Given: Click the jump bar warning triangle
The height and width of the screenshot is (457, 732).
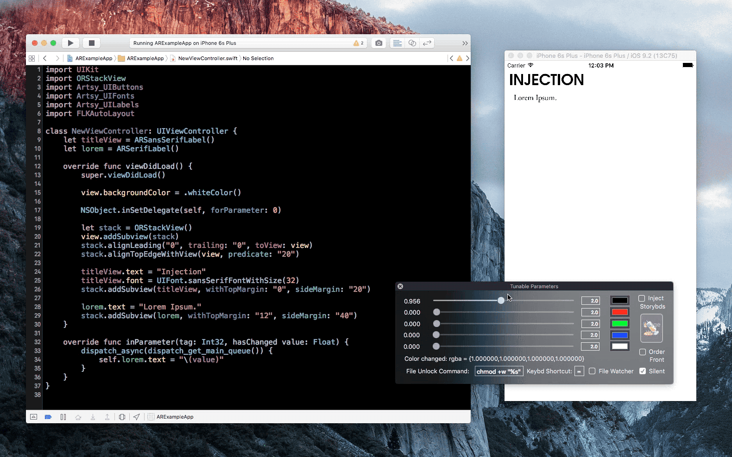Looking at the screenshot, I should 460,58.
